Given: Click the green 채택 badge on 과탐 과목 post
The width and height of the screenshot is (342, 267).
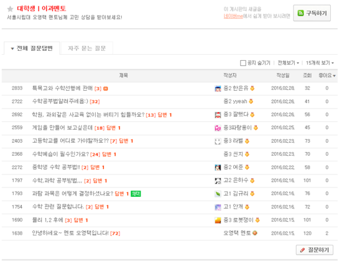Looking at the screenshot, I should [x=136, y=194].
